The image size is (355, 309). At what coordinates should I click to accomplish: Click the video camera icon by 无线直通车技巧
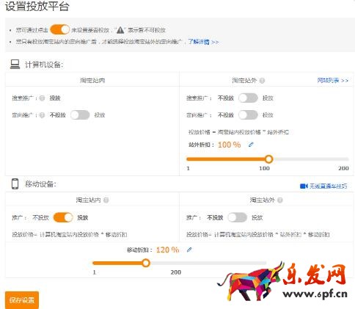pos(304,186)
